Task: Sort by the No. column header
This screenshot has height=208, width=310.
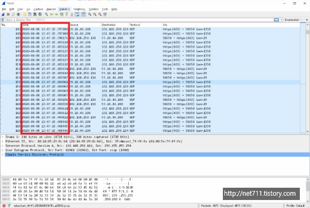Action: [11, 25]
